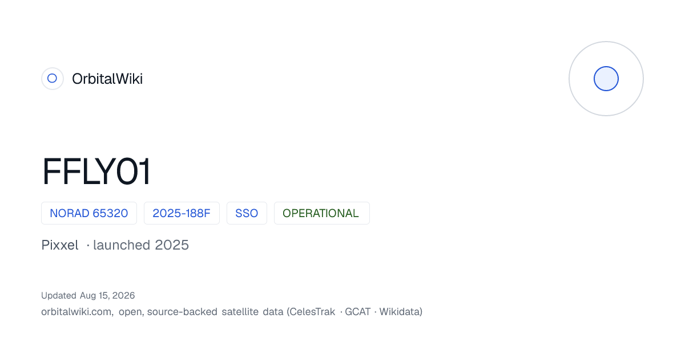This screenshot has width=685, height=359.
Task: Open the Pixxel operator name
Action: coord(60,245)
